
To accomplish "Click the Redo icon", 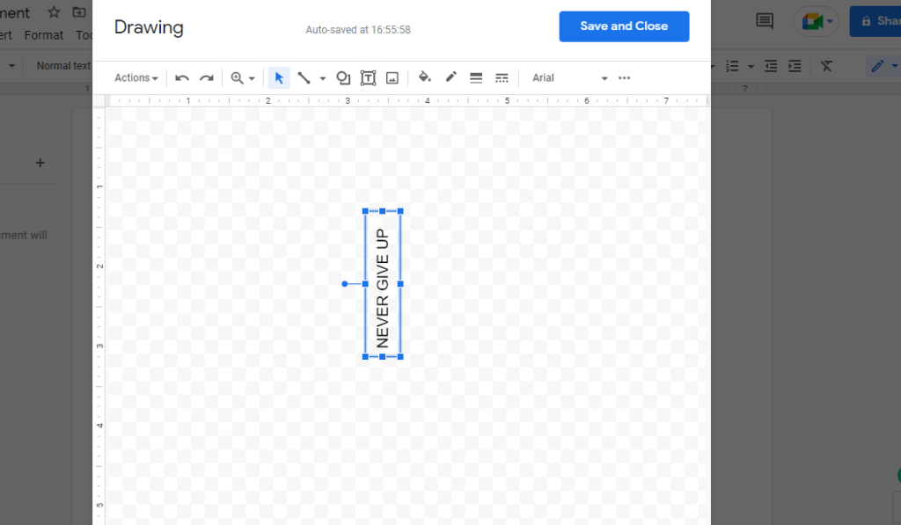I will [x=206, y=77].
